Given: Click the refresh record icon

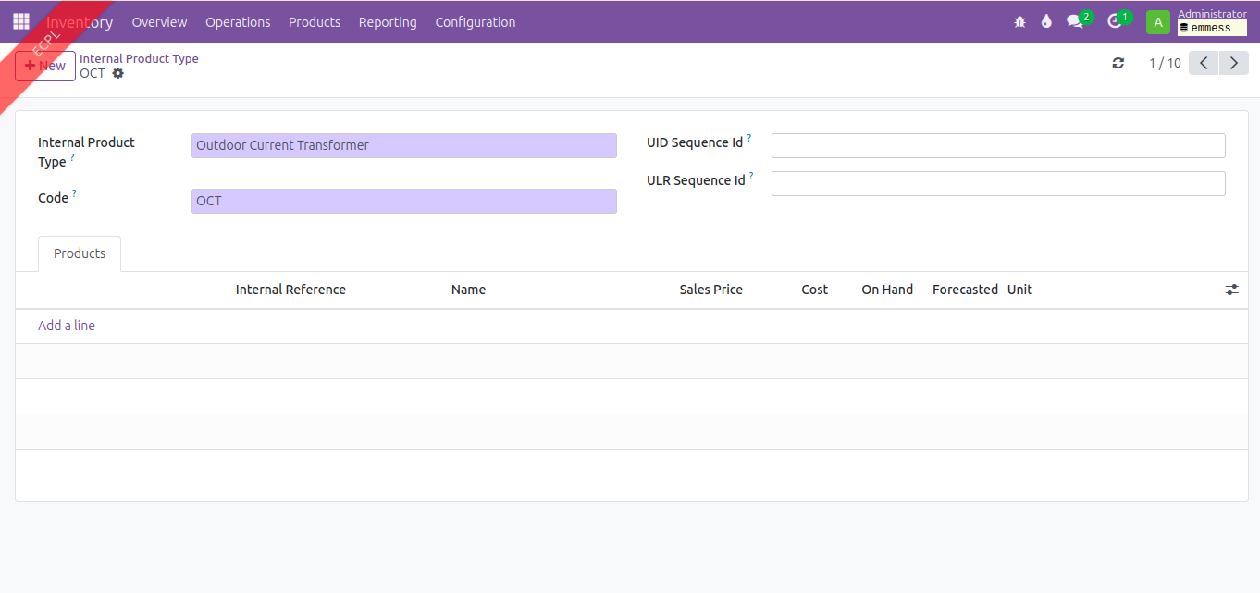Looking at the screenshot, I should click(x=1118, y=63).
